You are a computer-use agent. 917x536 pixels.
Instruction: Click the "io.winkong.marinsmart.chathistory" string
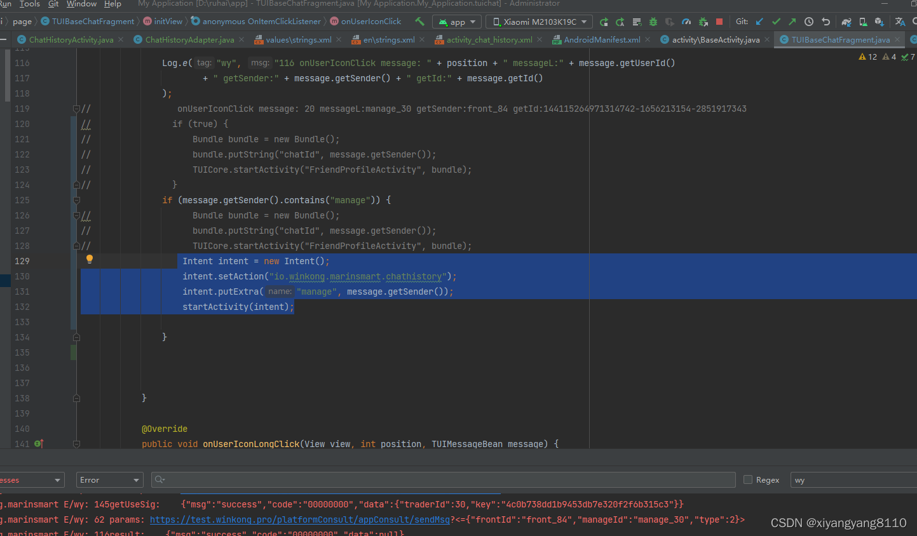[x=358, y=276]
